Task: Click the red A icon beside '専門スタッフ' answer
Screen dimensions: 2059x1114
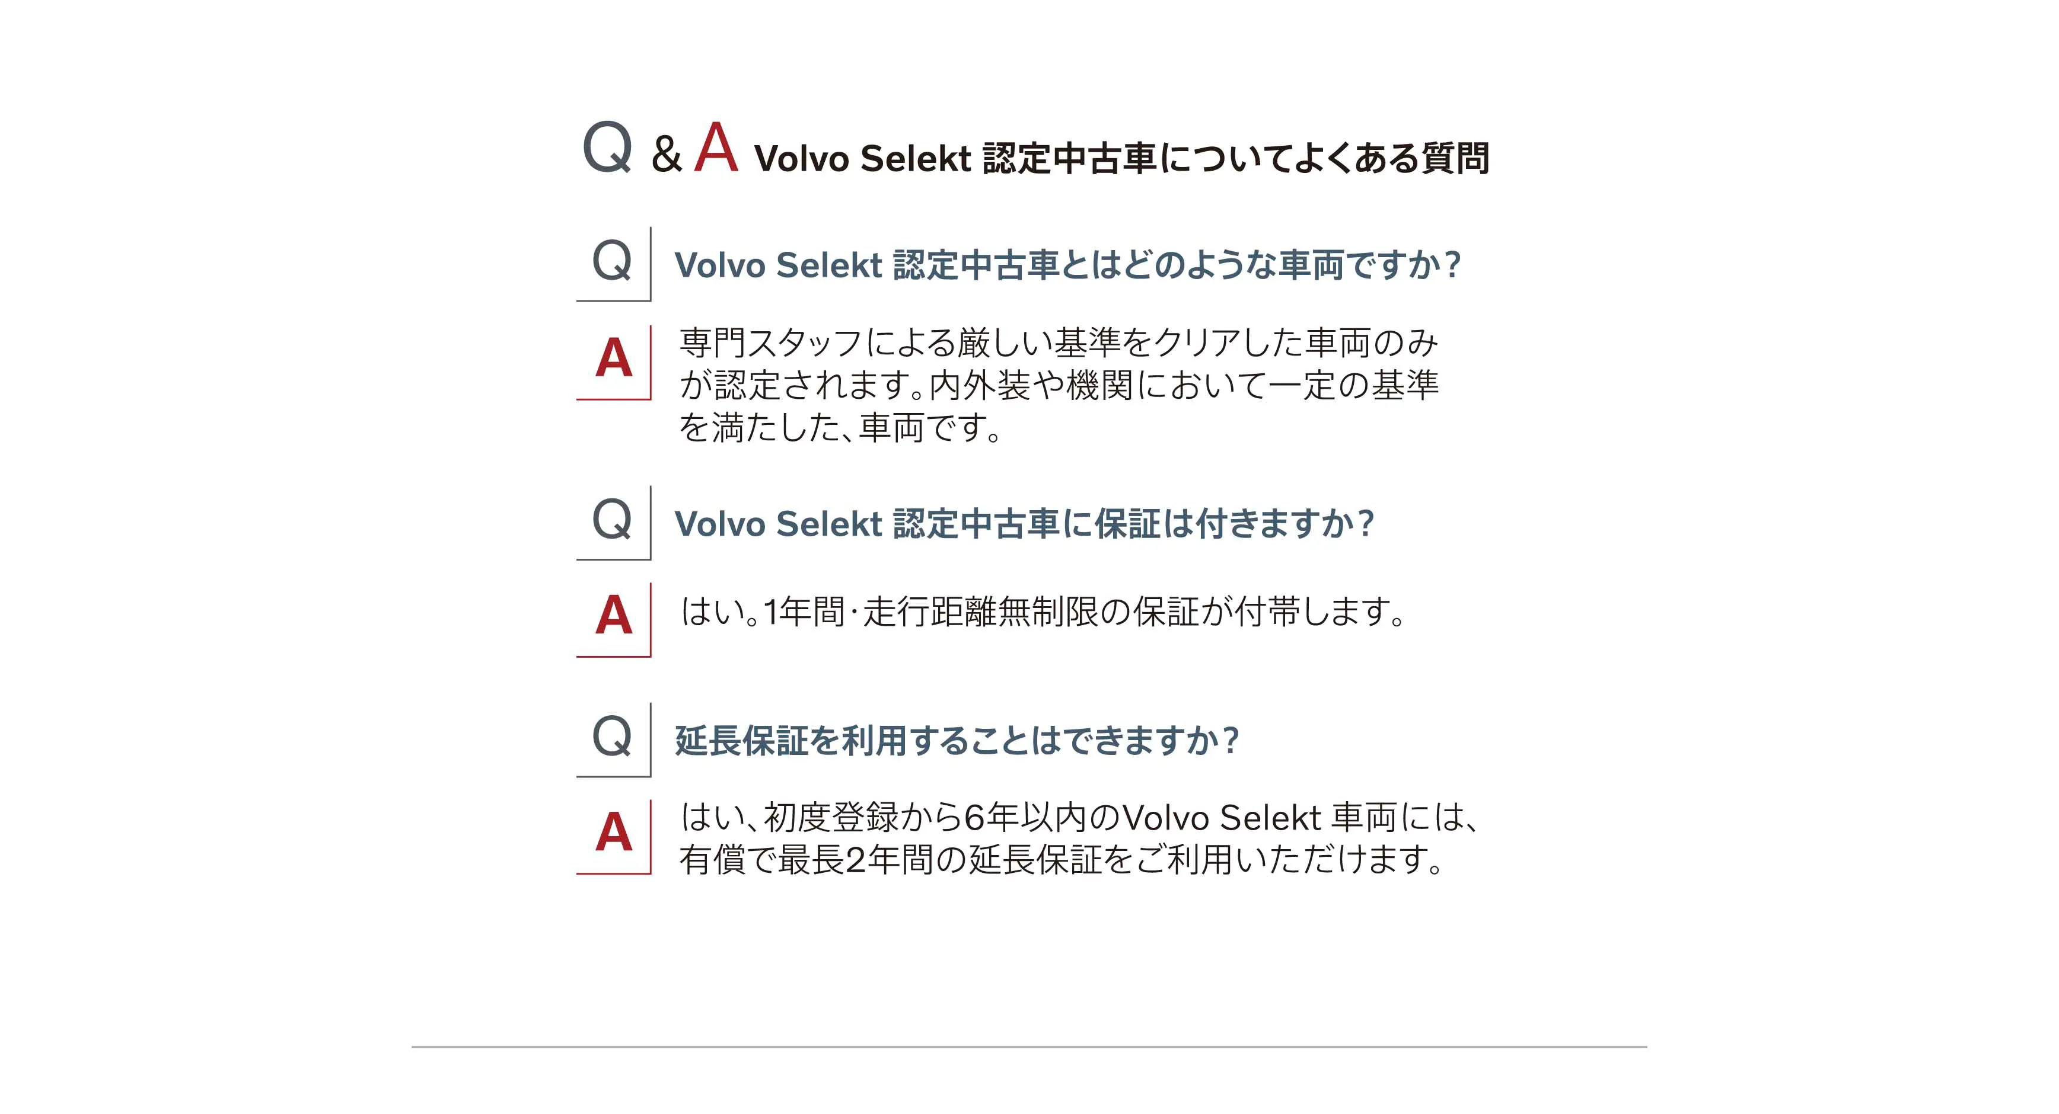Action: (x=614, y=358)
